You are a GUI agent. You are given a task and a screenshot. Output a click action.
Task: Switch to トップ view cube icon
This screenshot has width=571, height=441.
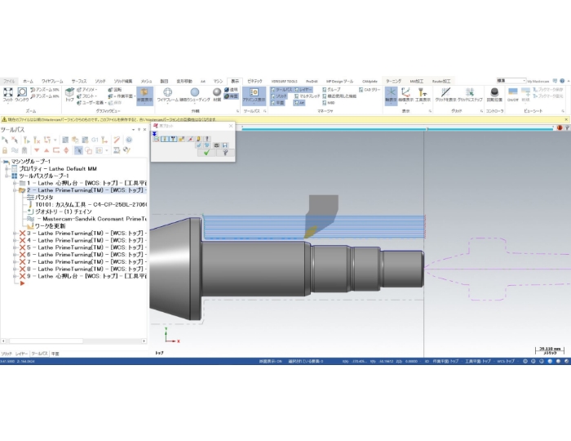coord(69,92)
